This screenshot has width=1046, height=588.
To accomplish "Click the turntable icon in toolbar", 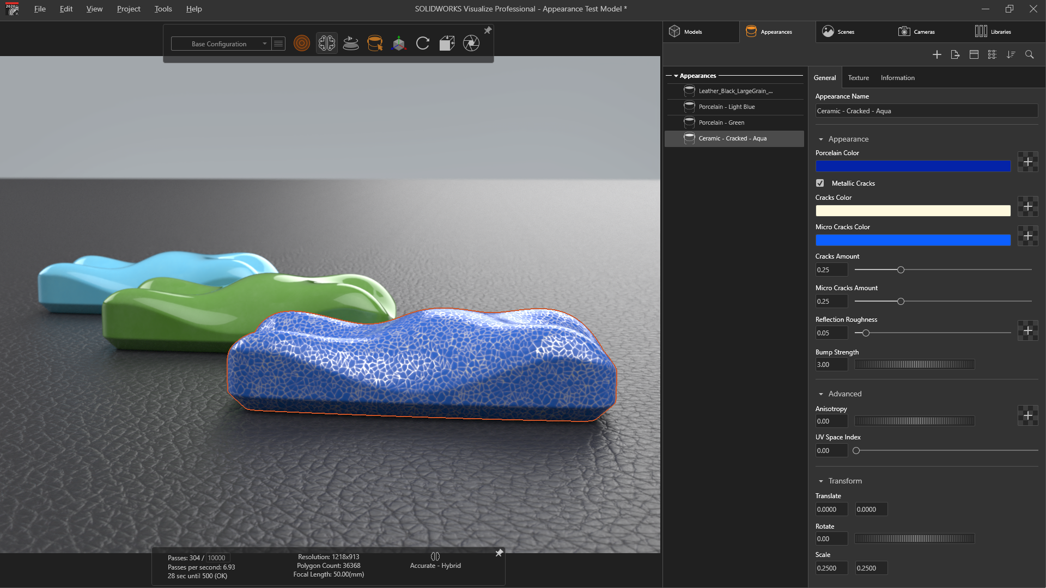I will (x=351, y=44).
